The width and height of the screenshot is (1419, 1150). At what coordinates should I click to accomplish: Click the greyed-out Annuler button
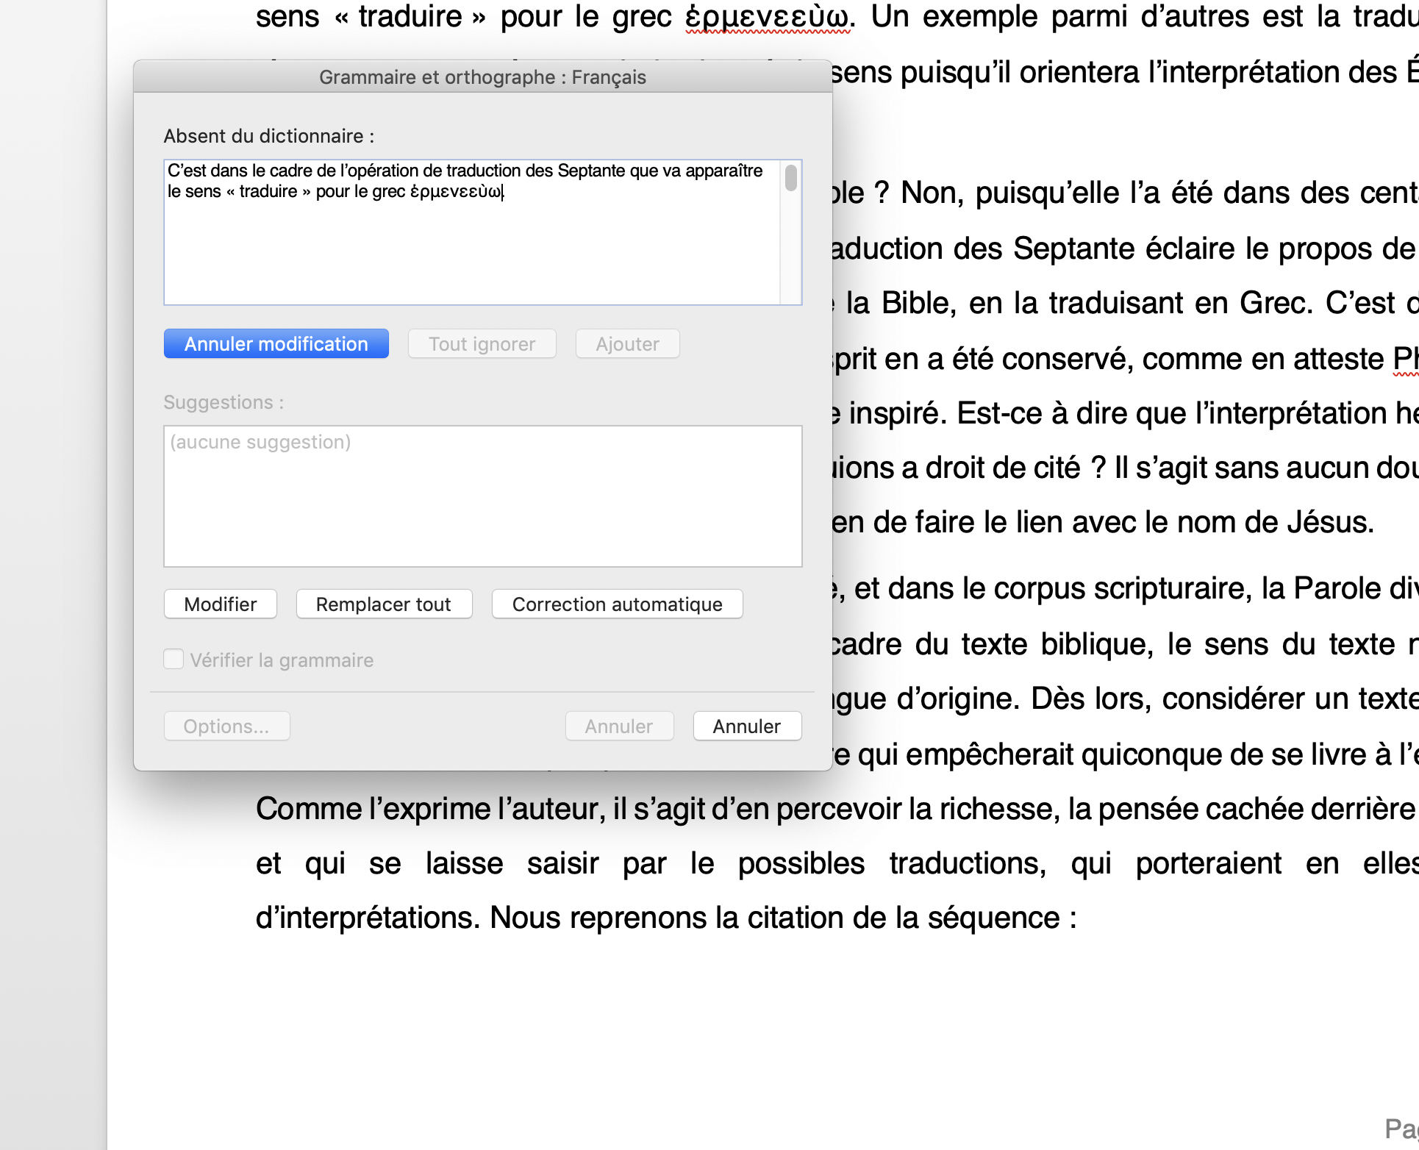pyautogui.click(x=619, y=726)
